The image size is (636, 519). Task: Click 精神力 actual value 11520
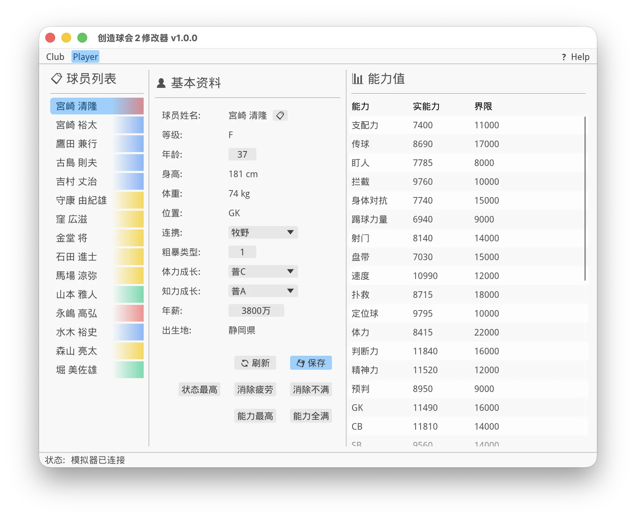(425, 370)
